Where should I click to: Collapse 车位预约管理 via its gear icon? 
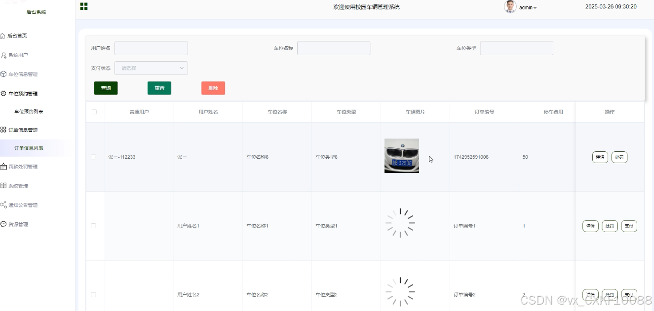click(x=3, y=94)
